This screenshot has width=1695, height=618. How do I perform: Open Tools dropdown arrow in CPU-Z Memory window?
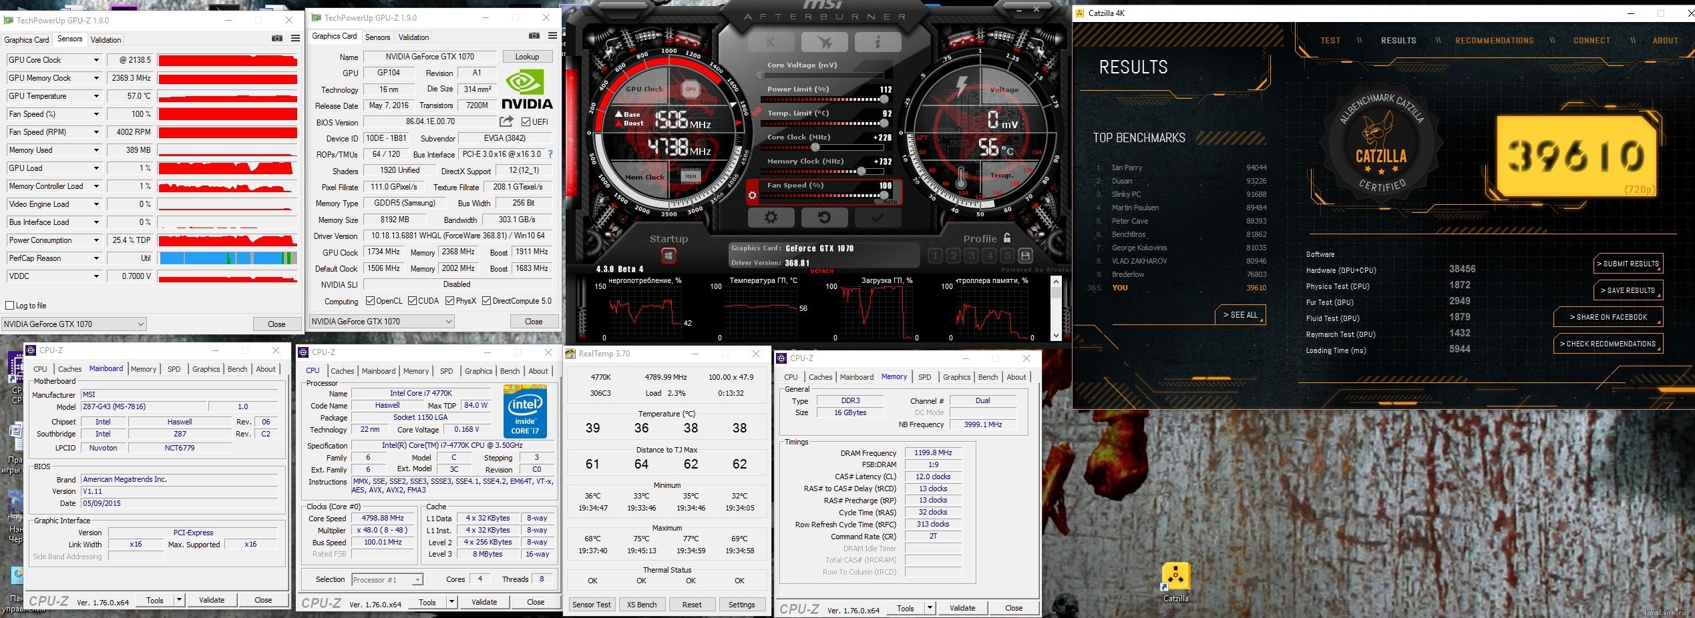929,608
